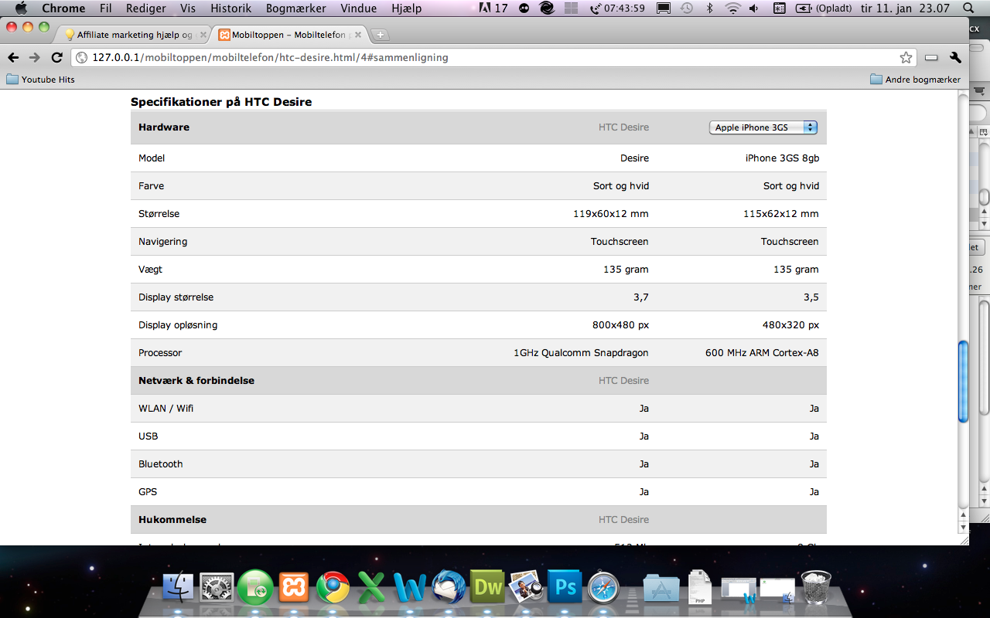Open a new browser tab
Screen dimensions: 990x618
pyautogui.click(x=381, y=35)
